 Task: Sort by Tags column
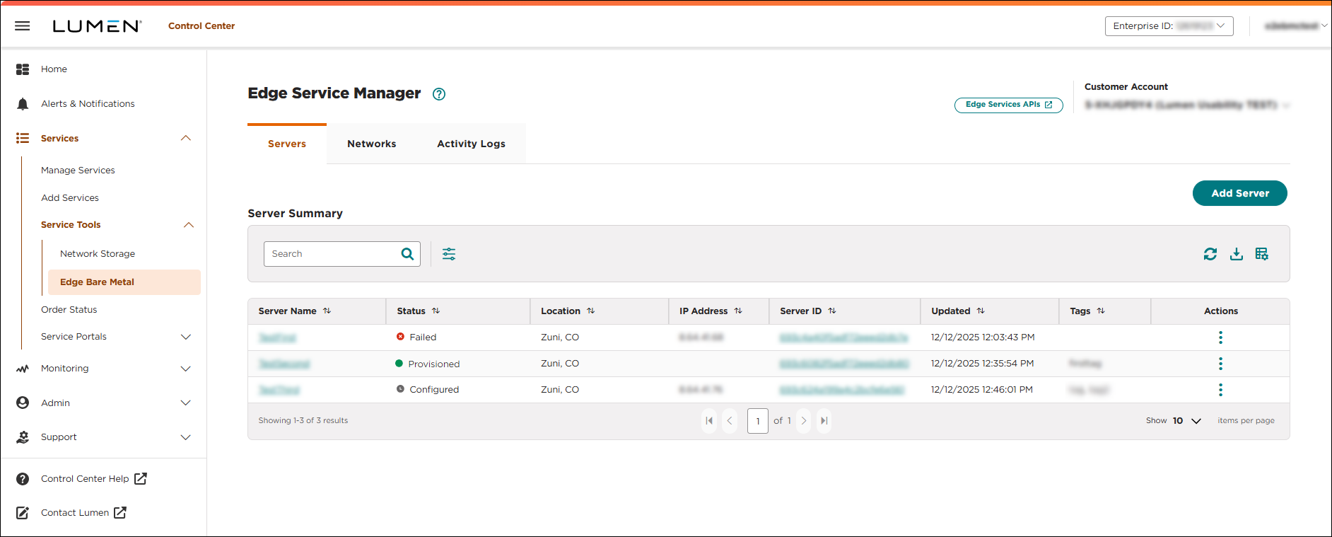[x=1101, y=311]
